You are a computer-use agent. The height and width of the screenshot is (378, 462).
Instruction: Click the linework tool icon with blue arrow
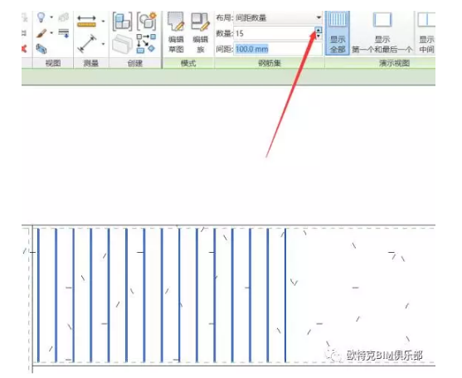(x=63, y=32)
